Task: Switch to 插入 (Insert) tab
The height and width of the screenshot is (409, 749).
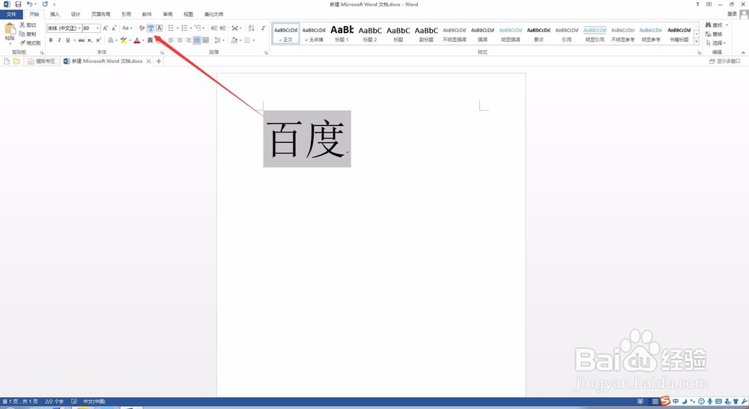Action: pyautogui.click(x=55, y=14)
